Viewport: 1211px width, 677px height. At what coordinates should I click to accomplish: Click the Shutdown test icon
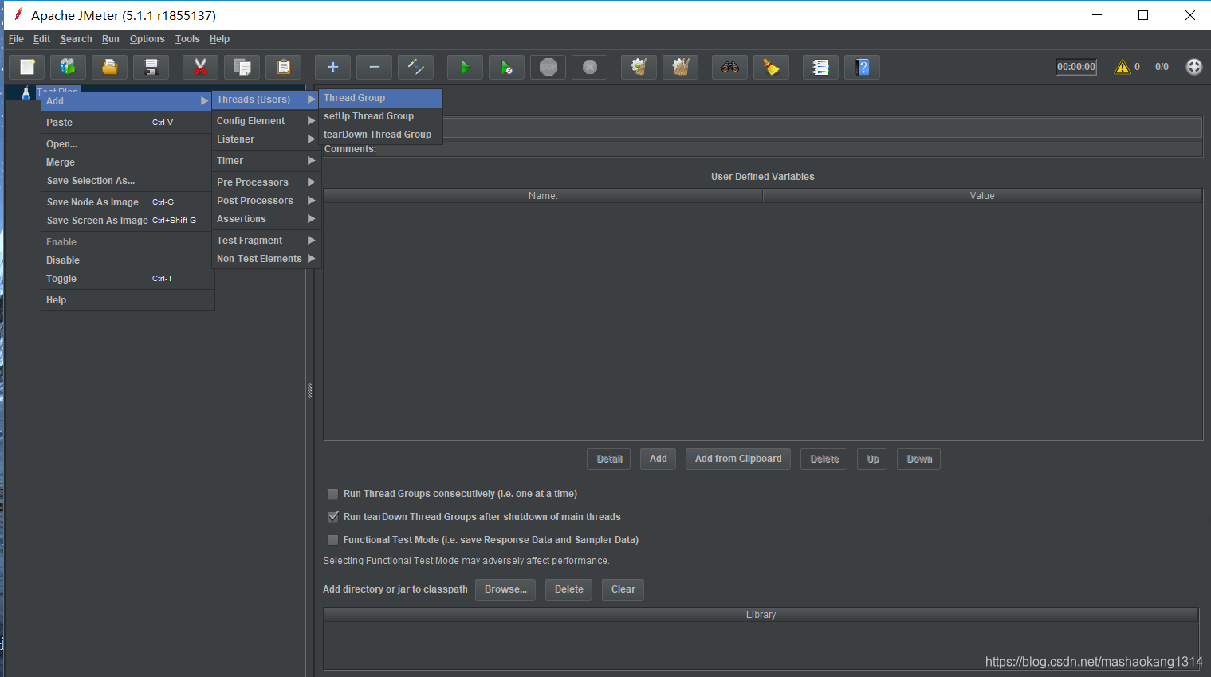coord(589,67)
